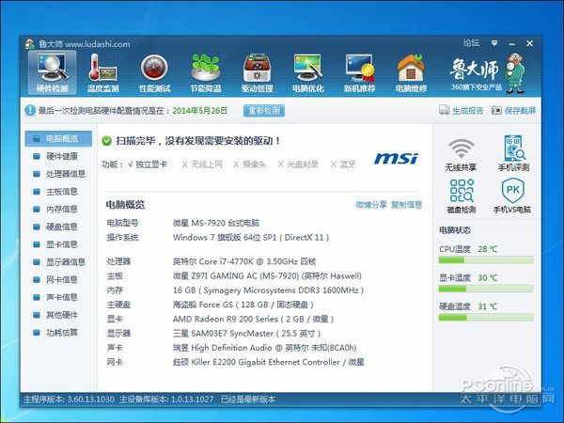Open 手机评测 phone benchmark
The height and width of the screenshot is (423, 564).
pos(513,153)
